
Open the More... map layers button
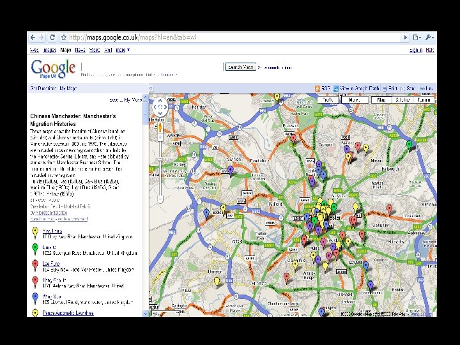pos(355,100)
